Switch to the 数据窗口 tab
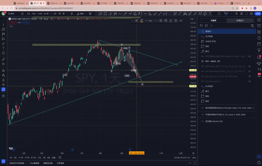262x166 pixels. pos(240,20)
